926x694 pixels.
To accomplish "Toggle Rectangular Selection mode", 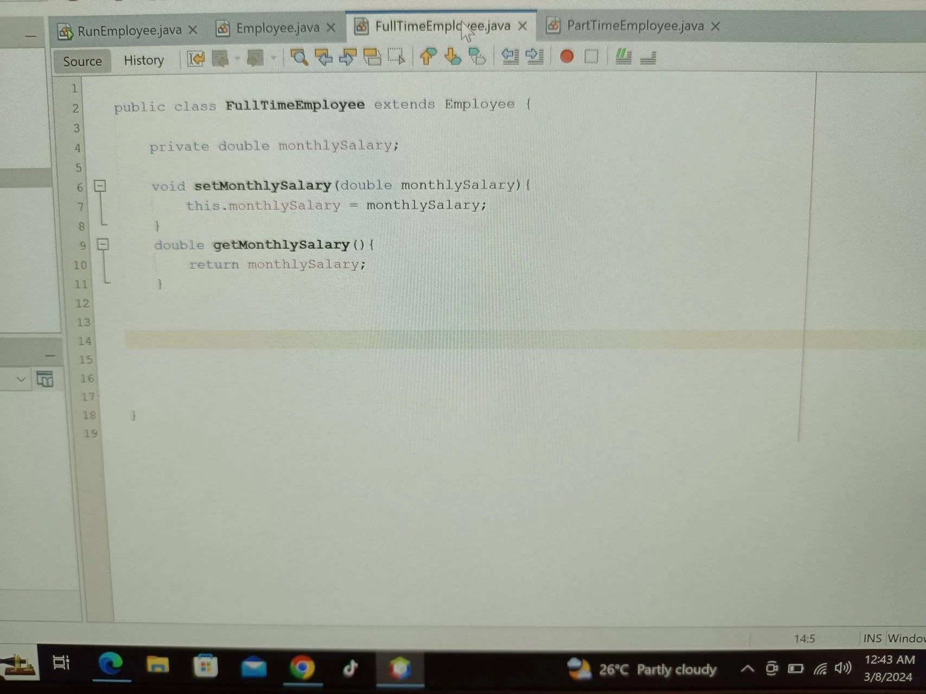I will coord(397,56).
